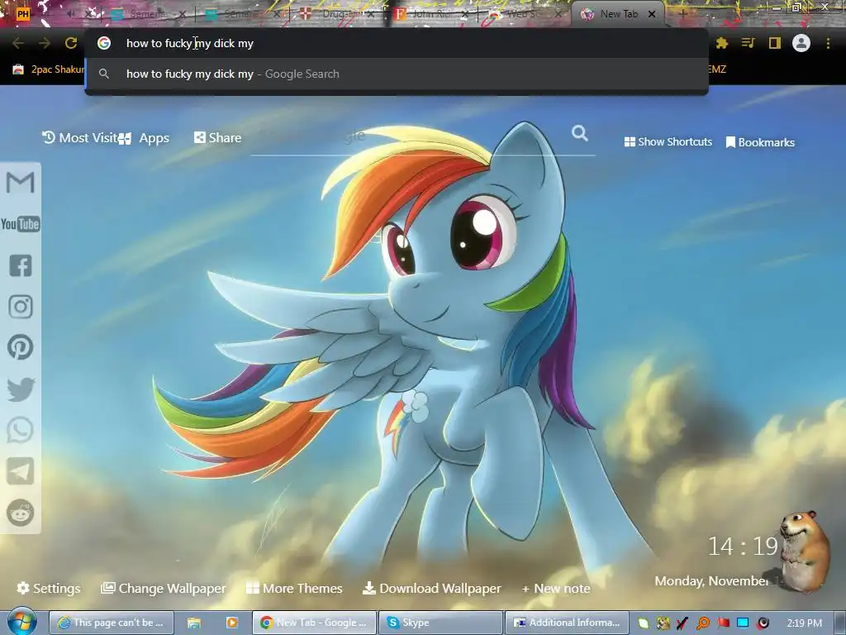The image size is (846, 635).
Task: Click the address bar text field
Action: tap(397, 43)
